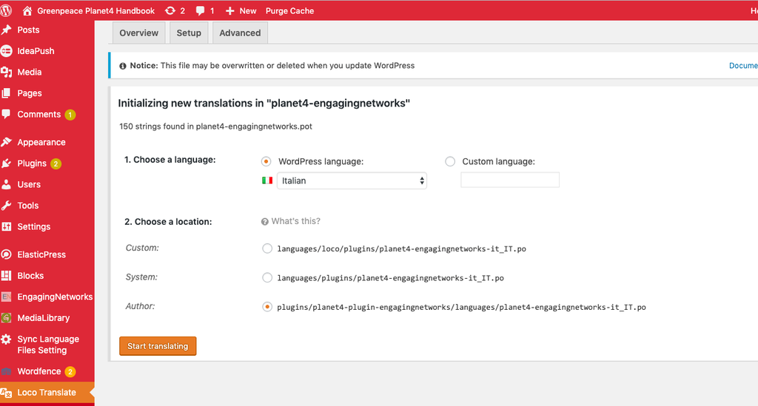The height and width of the screenshot is (406, 758).
Task: Click the Pages icon in sidebar
Action: 6,93
